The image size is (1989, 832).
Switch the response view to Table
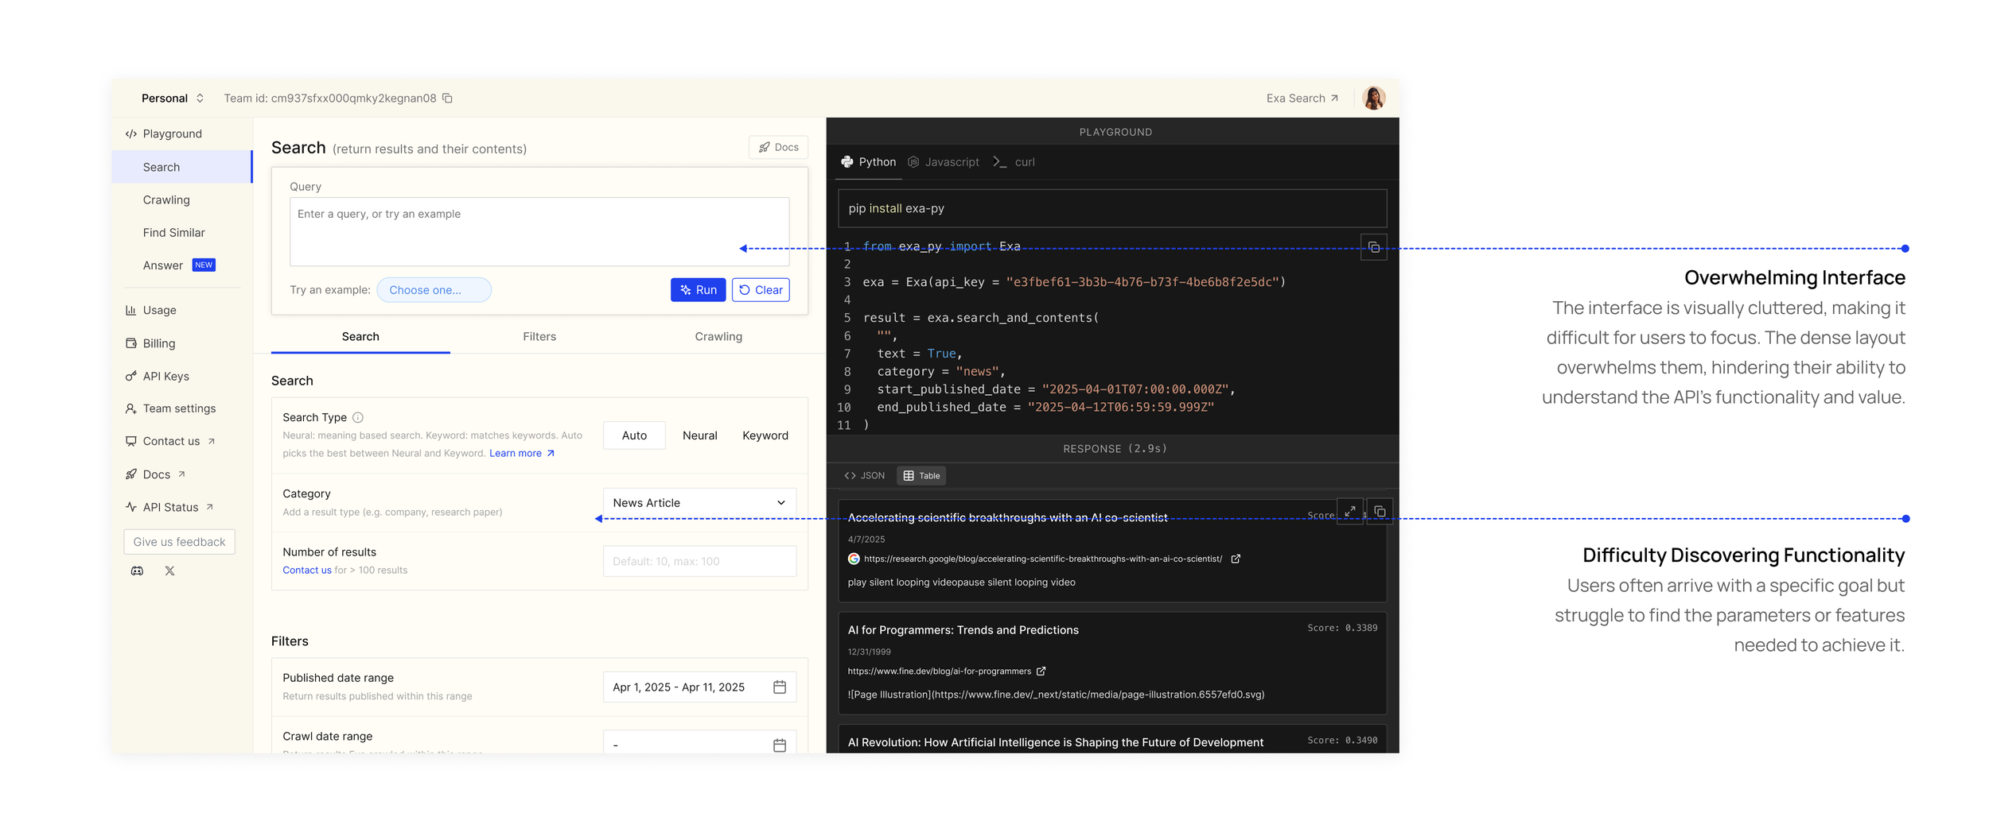(x=922, y=476)
